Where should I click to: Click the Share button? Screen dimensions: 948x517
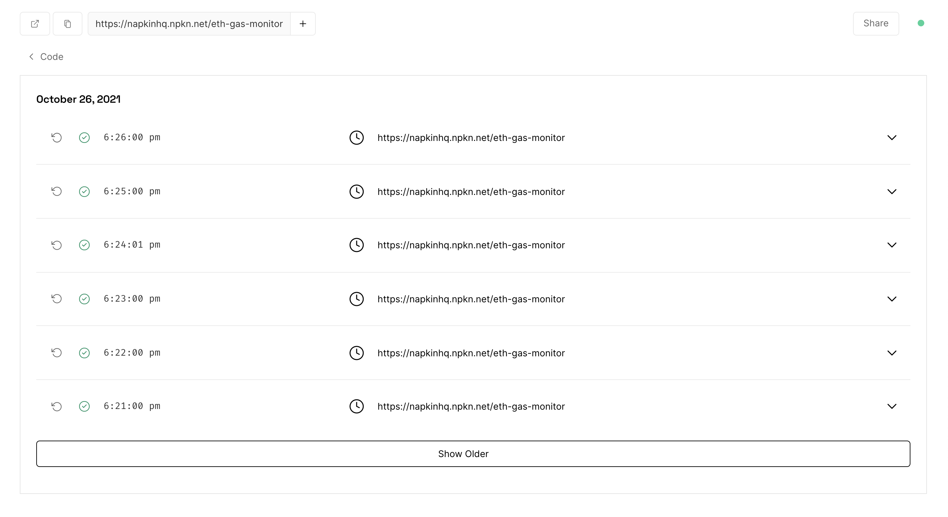point(875,23)
